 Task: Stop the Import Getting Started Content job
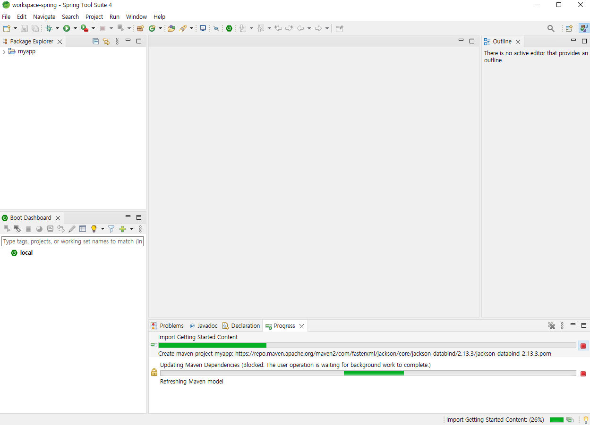(583, 346)
